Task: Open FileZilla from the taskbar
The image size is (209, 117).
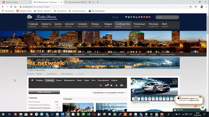Action: coord(15,114)
